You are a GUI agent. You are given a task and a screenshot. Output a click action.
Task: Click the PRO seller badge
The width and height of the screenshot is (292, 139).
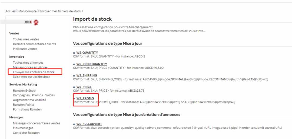[x=28, y=22]
